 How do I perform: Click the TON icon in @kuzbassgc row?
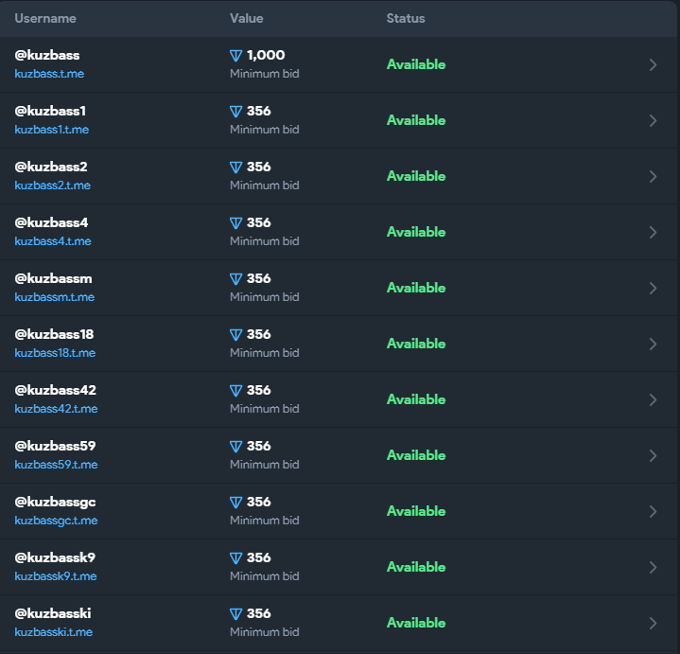point(235,503)
